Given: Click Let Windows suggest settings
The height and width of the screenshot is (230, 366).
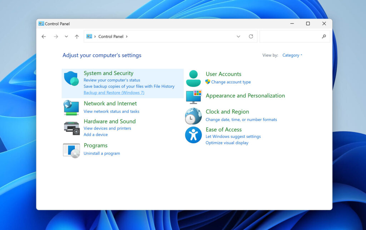Looking at the screenshot, I should 233,136.
